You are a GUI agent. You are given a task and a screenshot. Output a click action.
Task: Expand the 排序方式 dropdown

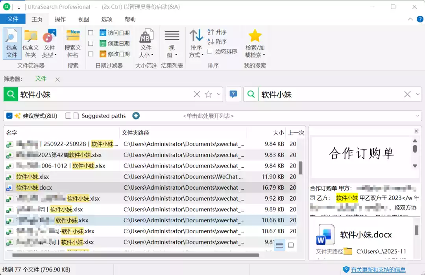pos(196,43)
